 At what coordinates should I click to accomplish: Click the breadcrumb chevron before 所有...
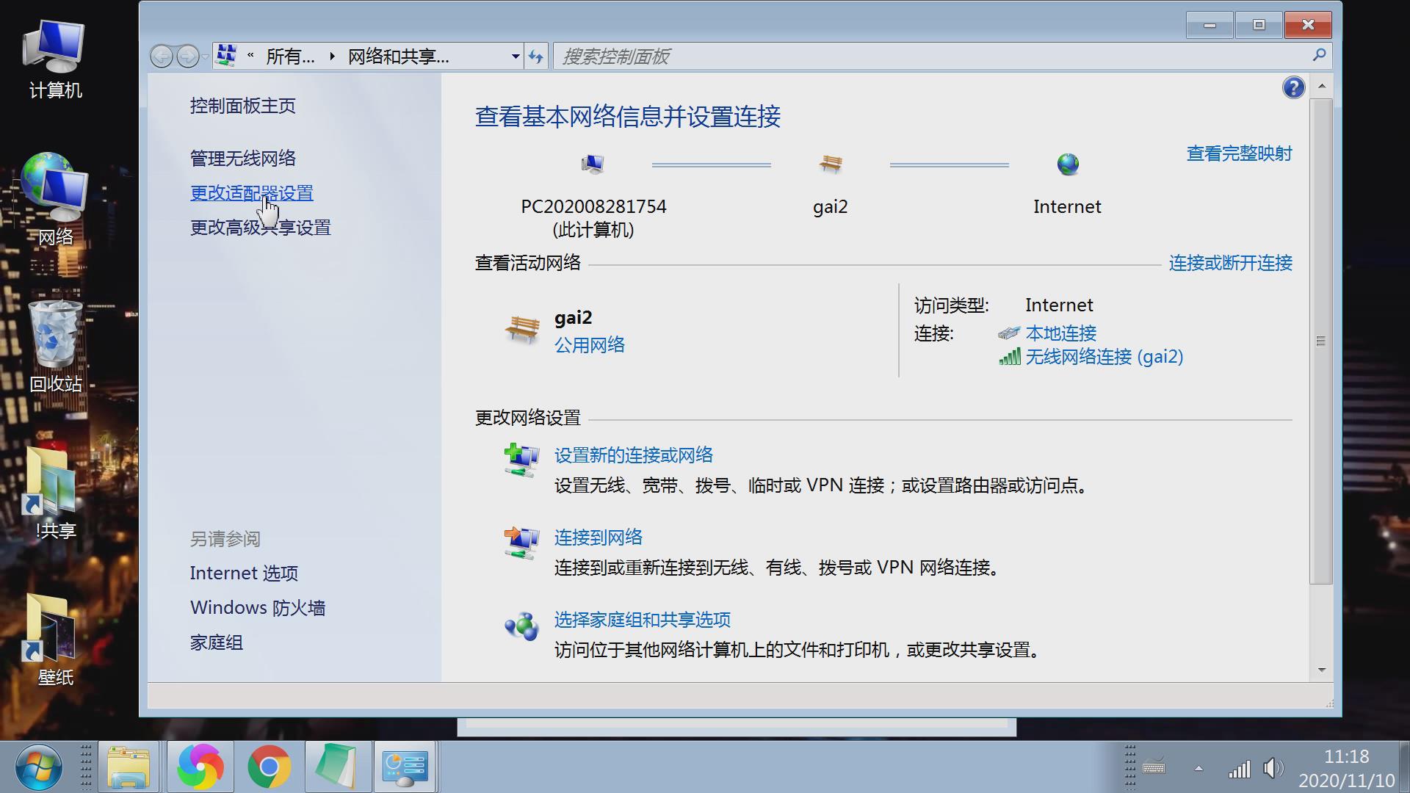click(250, 56)
